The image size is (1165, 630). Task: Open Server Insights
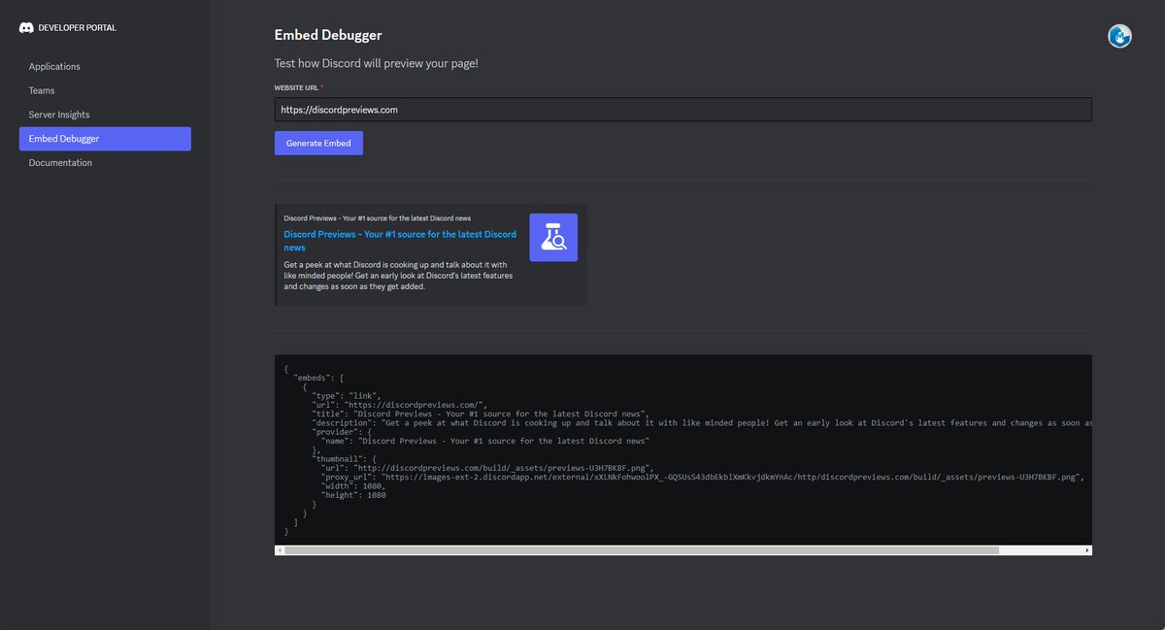(x=59, y=115)
